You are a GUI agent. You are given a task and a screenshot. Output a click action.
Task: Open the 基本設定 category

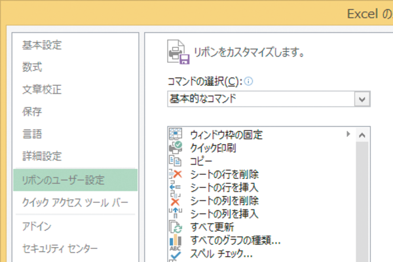[42, 45]
